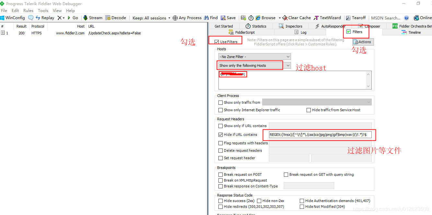The width and height of the screenshot is (432, 215).
Task: Open Find sessions binoculars
Action: [x=211, y=18]
